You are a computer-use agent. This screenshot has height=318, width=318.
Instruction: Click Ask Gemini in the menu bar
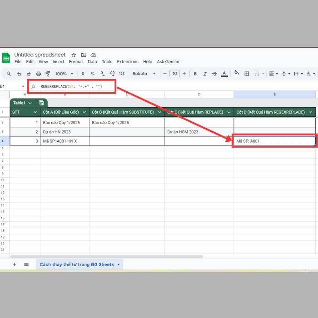coord(168,62)
